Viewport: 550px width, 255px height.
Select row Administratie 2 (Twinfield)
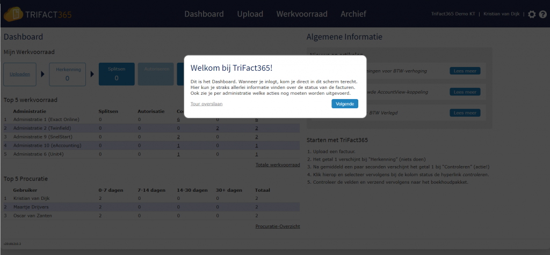click(x=151, y=128)
